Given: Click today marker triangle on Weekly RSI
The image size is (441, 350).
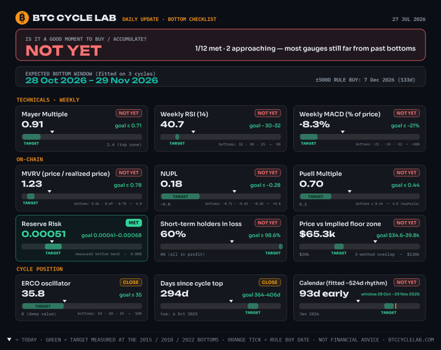Looking at the screenshot, I should [x=193, y=132].
